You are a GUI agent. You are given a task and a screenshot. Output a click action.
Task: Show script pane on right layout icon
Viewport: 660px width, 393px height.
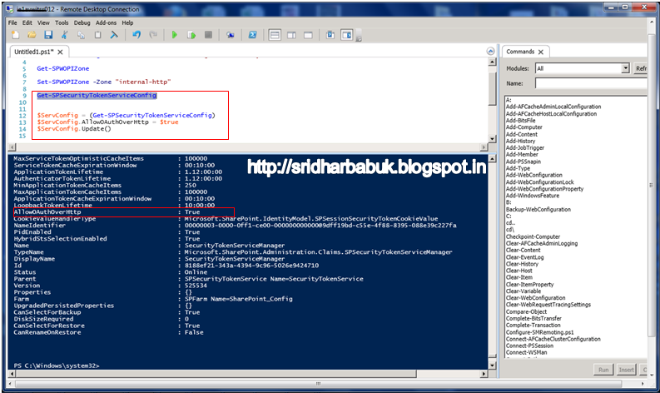(x=291, y=35)
